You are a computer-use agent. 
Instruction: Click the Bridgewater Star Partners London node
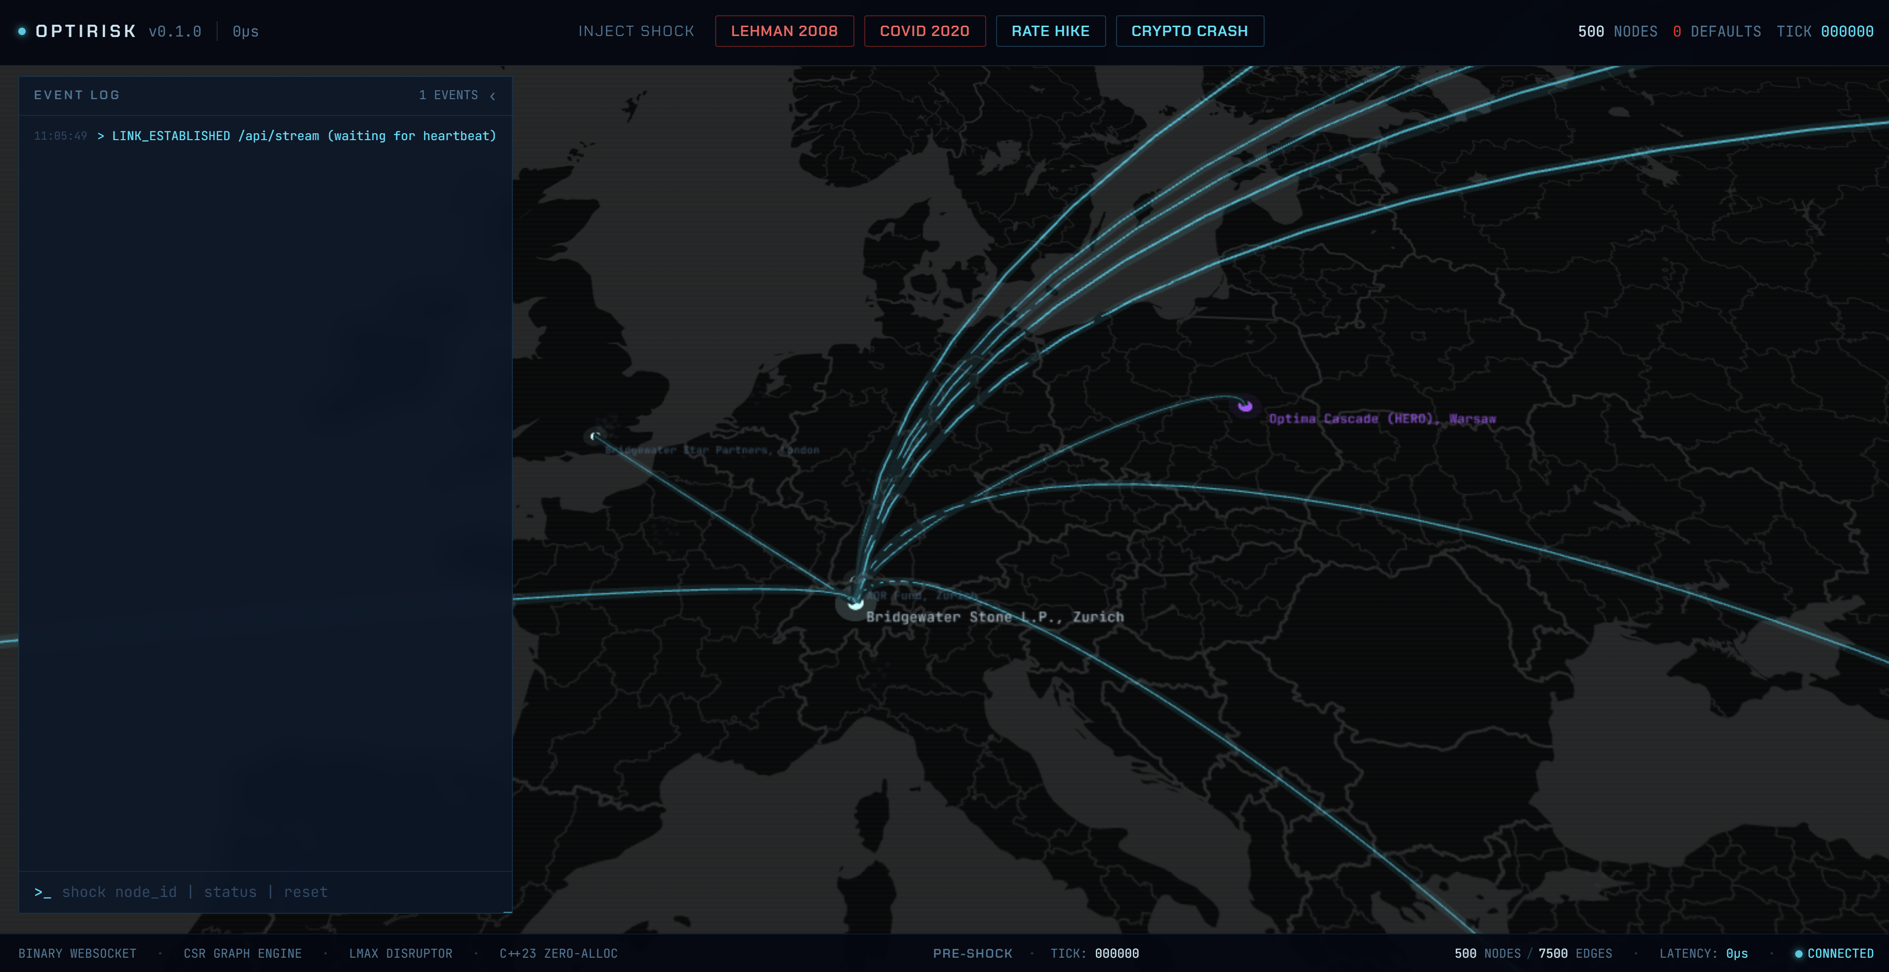(595, 437)
